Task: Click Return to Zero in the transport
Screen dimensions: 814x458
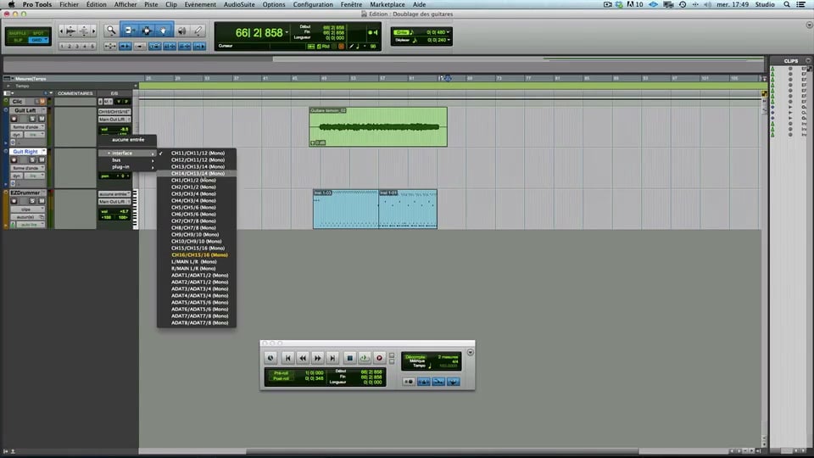Action: point(287,358)
